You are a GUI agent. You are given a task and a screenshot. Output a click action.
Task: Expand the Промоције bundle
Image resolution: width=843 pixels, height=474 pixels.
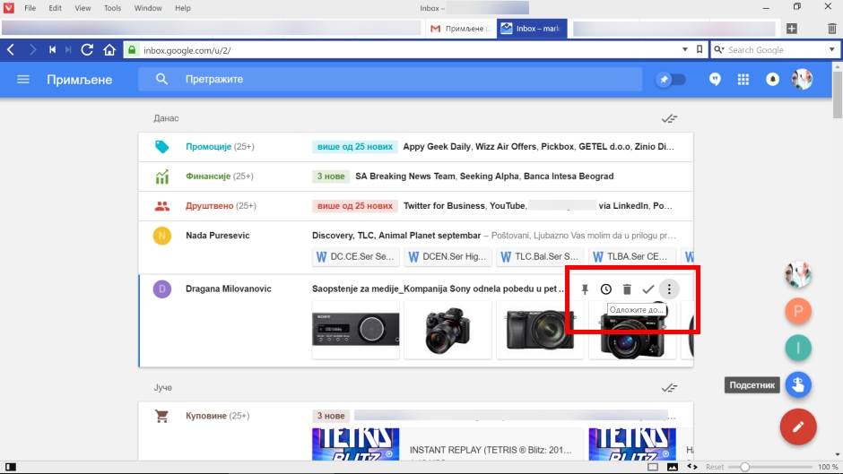point(208,146)
